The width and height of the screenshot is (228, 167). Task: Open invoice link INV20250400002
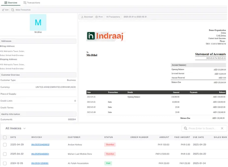tap(40, 144)
